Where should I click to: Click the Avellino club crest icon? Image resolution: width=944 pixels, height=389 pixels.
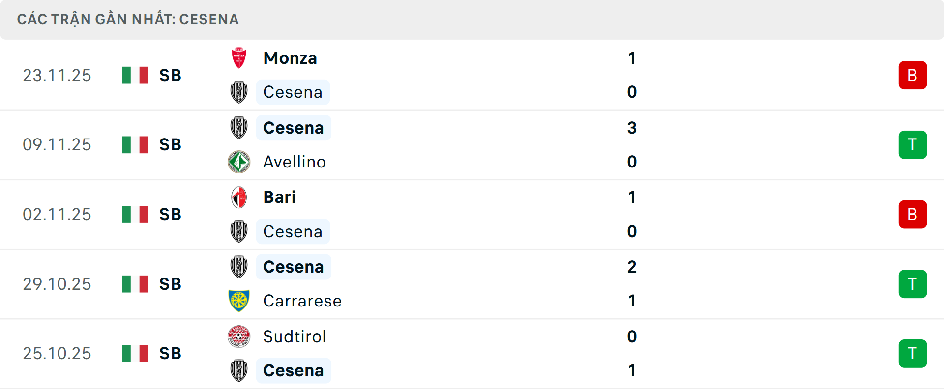coord(239,162)
